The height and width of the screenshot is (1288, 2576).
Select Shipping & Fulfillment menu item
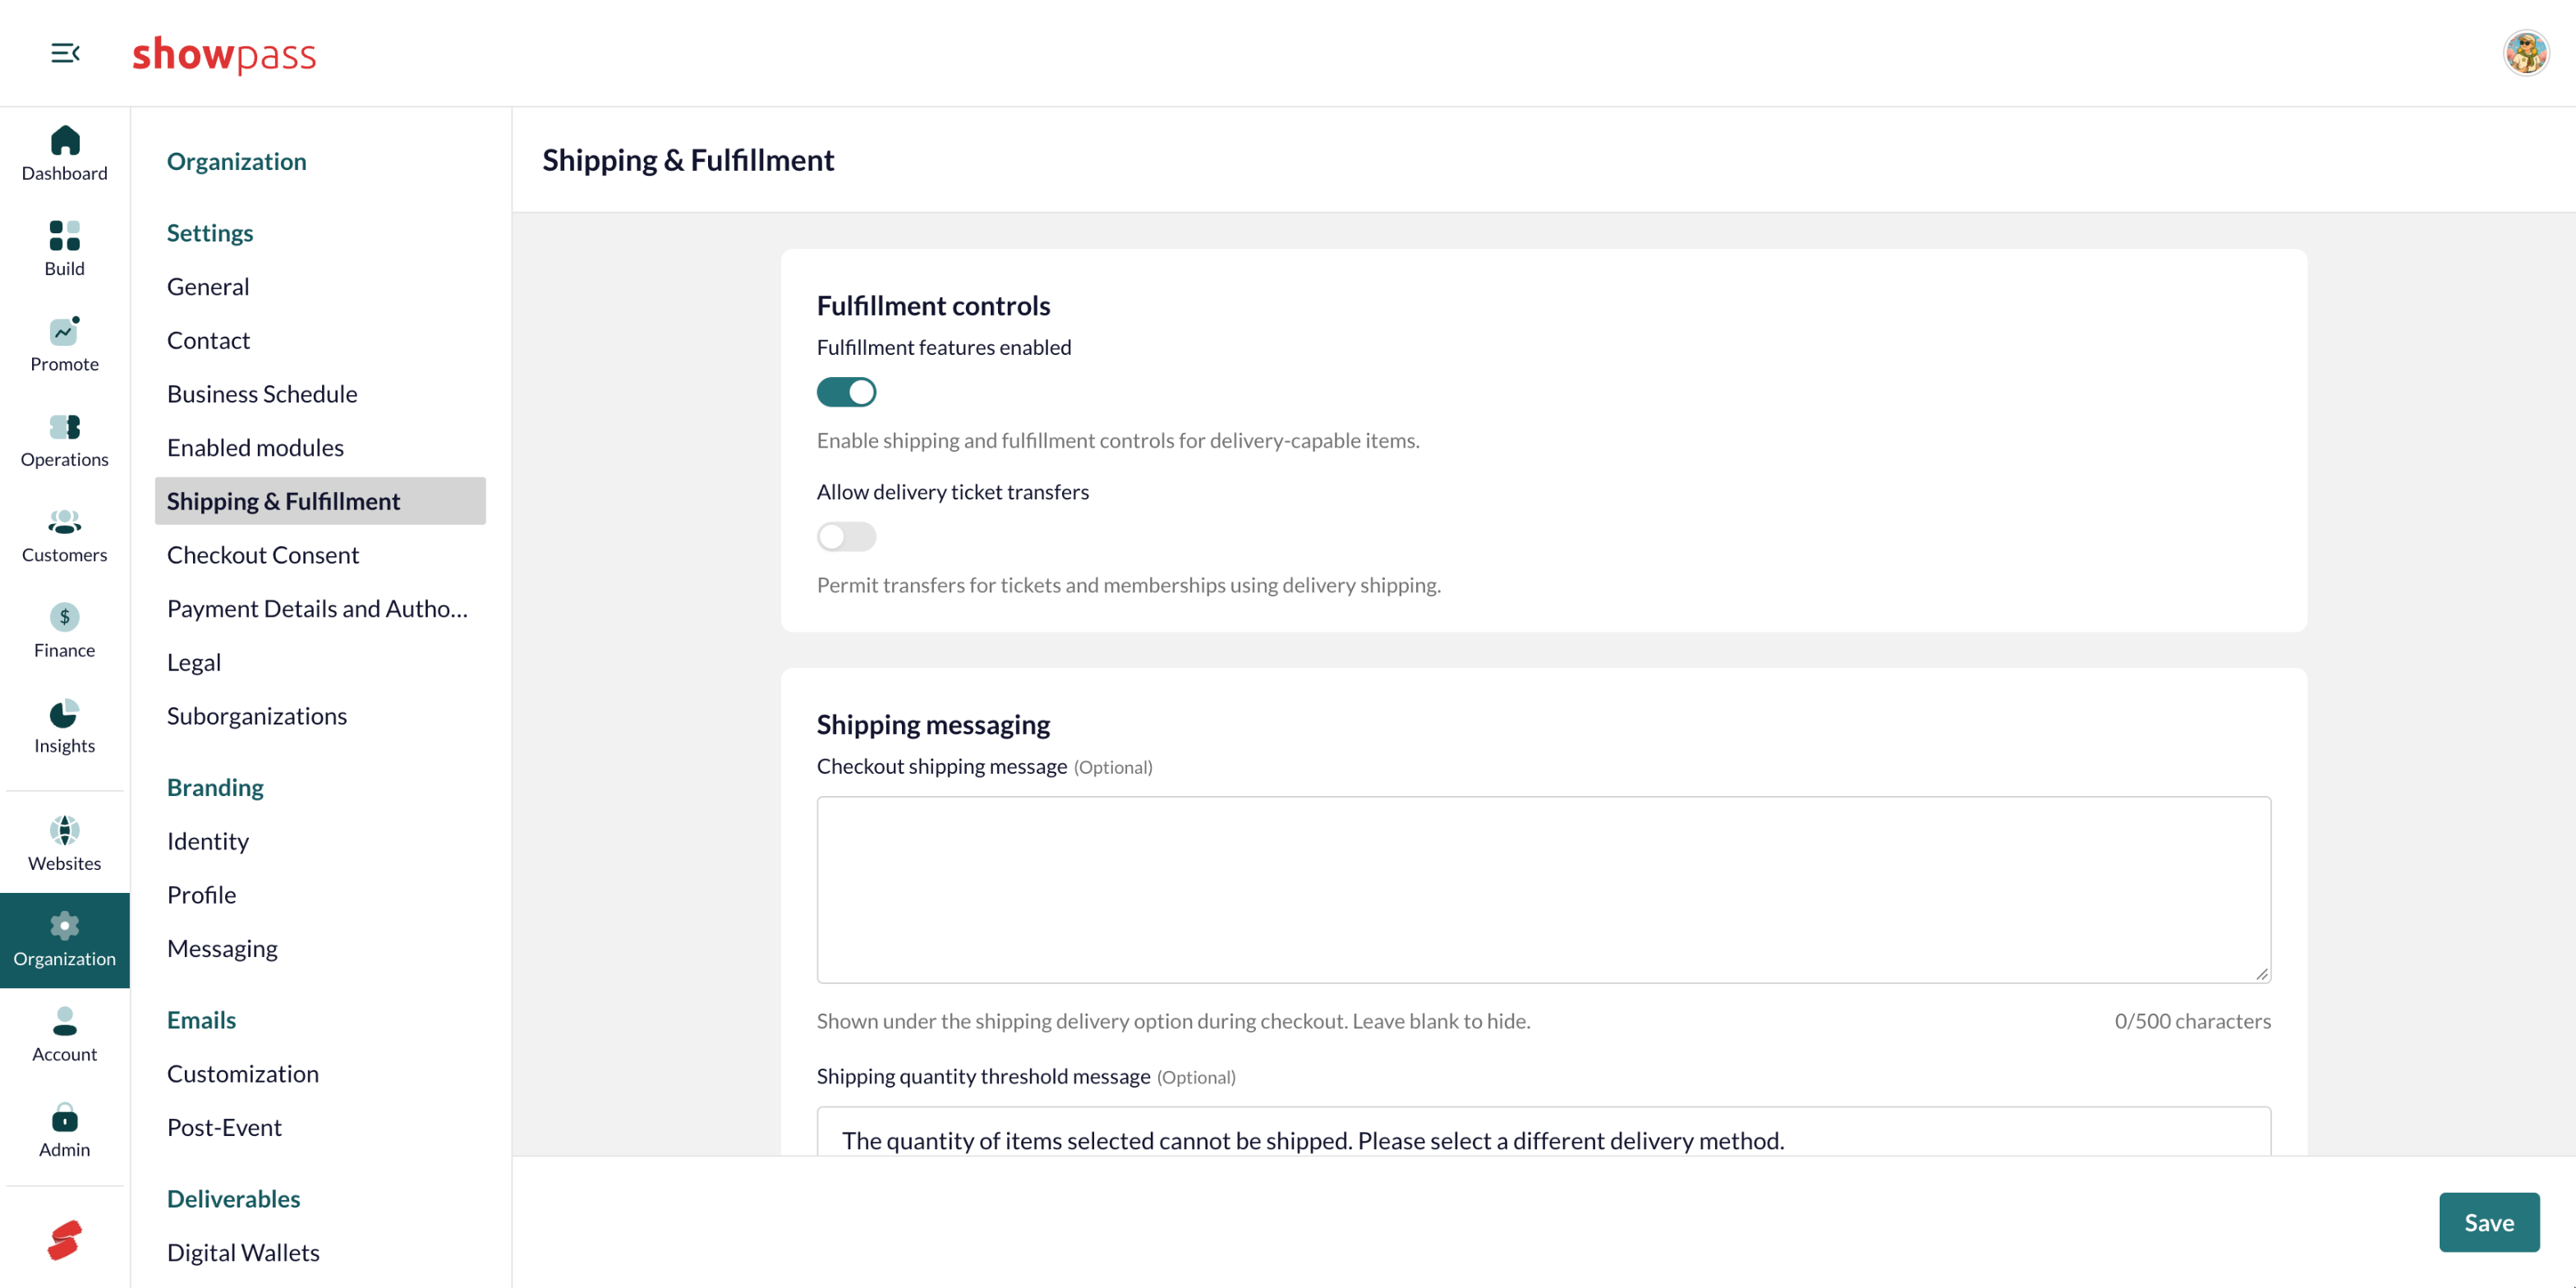pos(320,501)
